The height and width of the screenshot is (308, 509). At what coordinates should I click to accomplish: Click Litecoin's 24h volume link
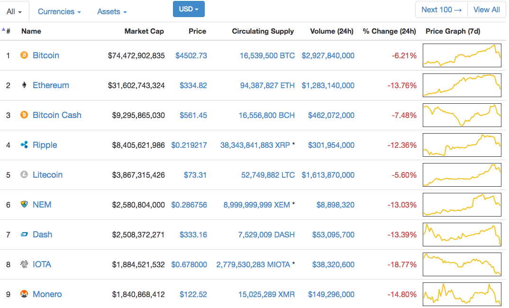tap(328, 175)
